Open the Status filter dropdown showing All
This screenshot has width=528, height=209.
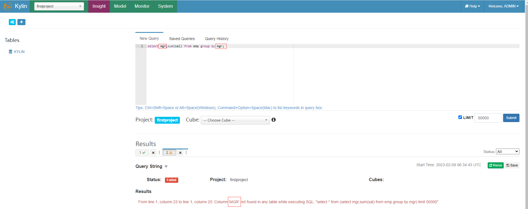click(x=508, y=152)
